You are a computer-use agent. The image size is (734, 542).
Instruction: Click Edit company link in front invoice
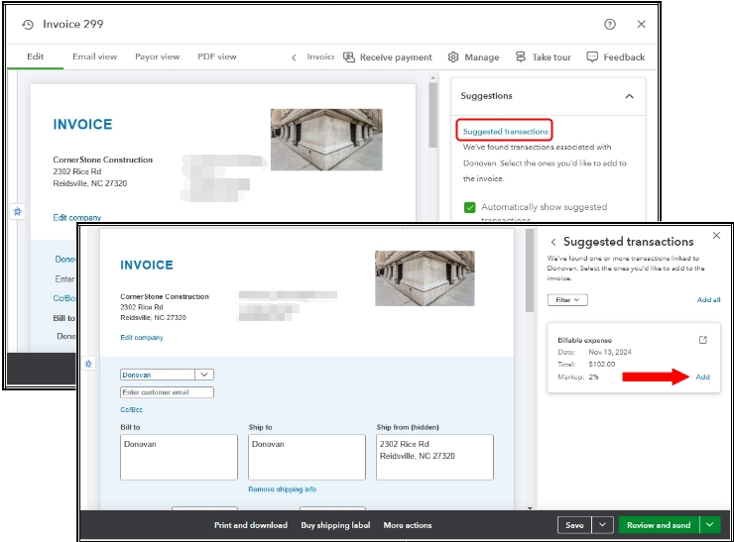[142, 337]
